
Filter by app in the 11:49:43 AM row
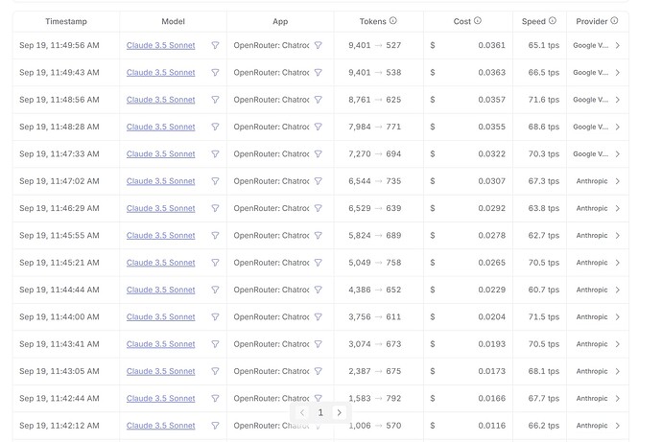pos(319,73)
